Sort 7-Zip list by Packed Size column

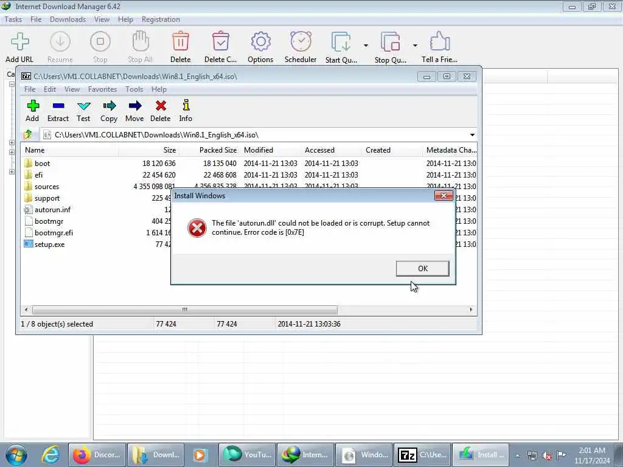pyautogui.click(x=209, y=150)
